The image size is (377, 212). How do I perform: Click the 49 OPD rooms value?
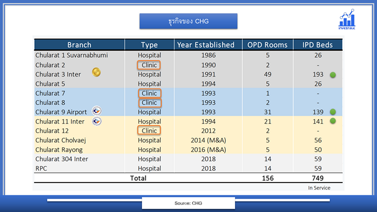pyautogui.click(x=267, y=75)
